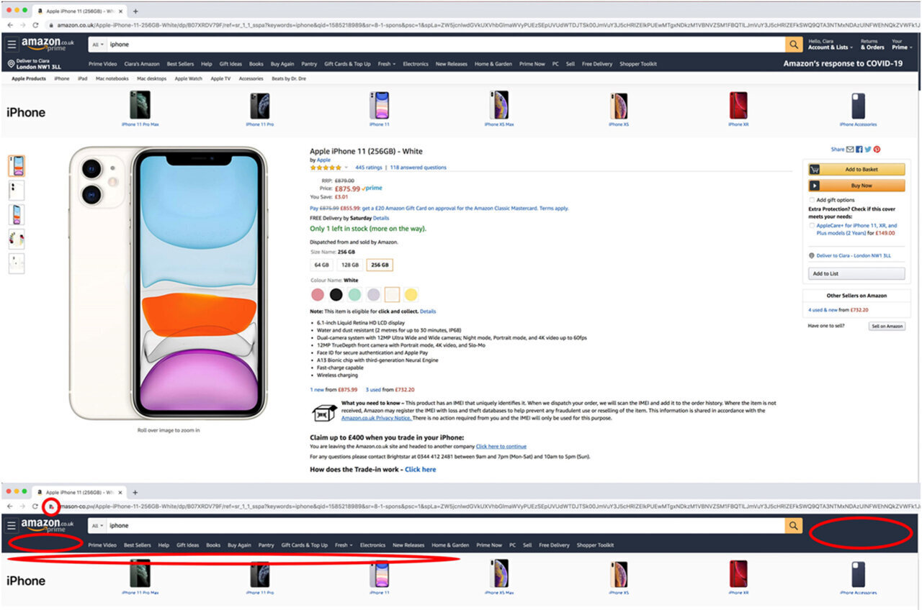Choose the black colour swatch
922x610 pixels.
point(336,294)
